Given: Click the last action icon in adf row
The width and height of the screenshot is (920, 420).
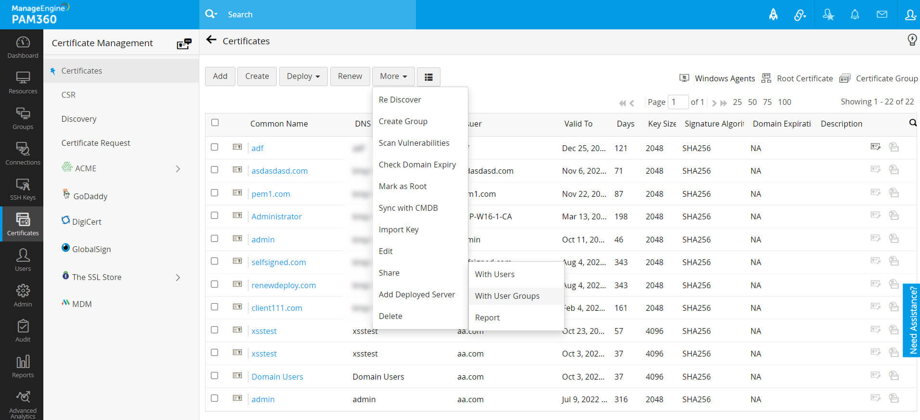Looking at the screenshot, I should tap(894, 147).
